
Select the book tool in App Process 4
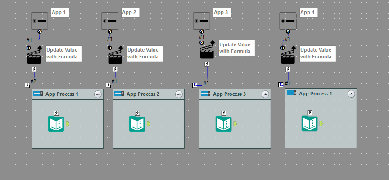310,123
